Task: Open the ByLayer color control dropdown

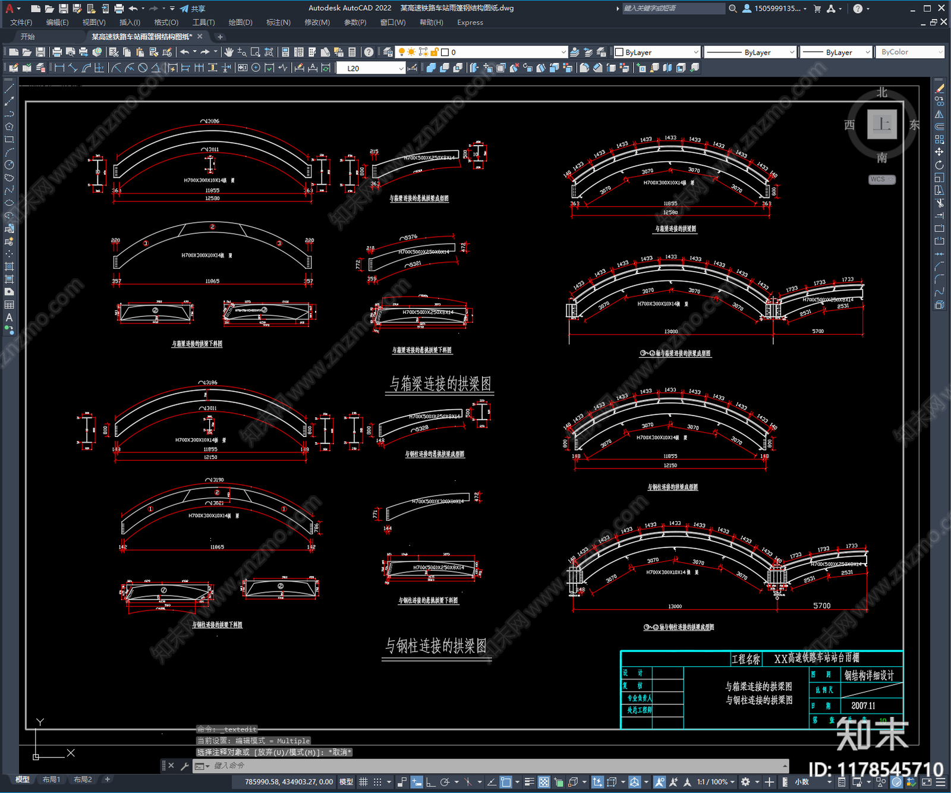Action: tap(657, 52)
